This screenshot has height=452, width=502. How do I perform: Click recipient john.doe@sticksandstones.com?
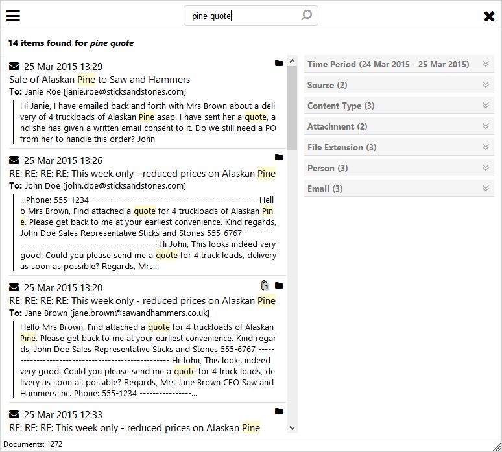(125, 186)
